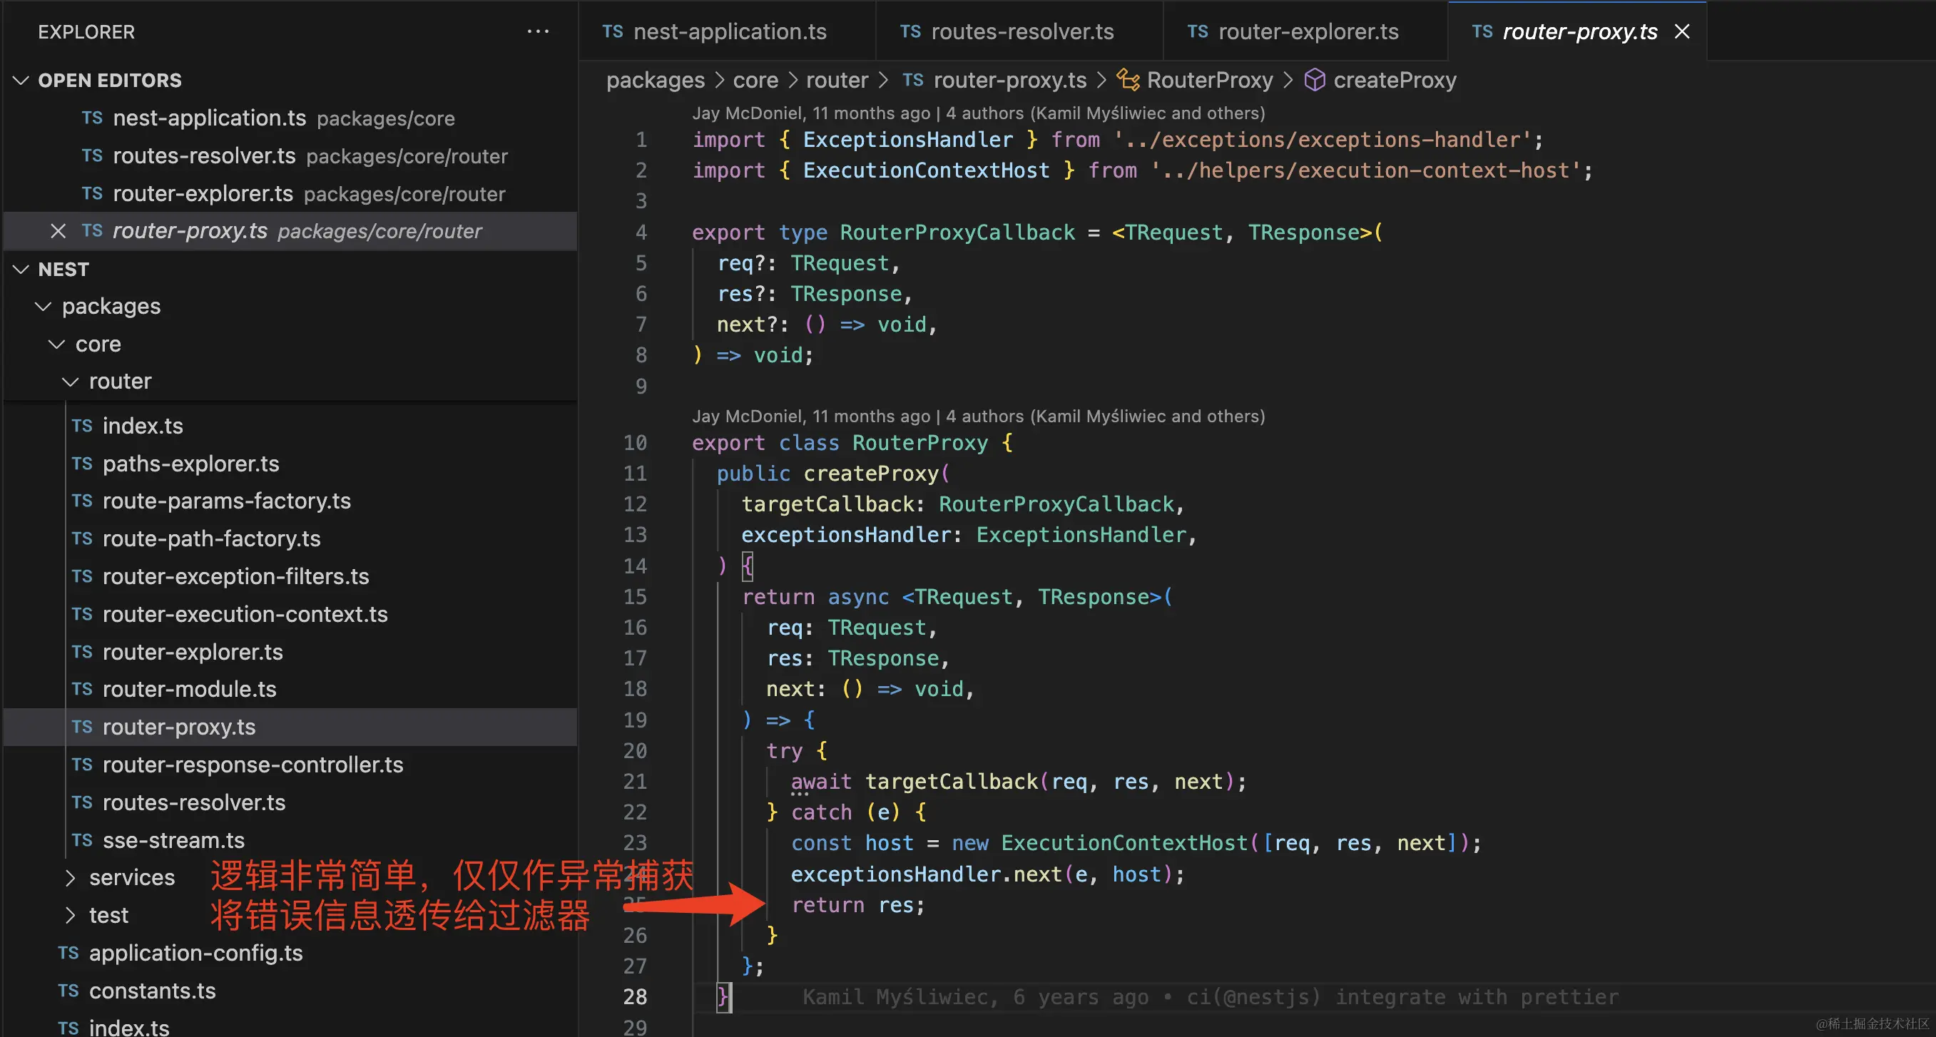Screen dimensions: 1936x1037
Task: Open paths-explorer.ts in file tree
Action: click(x=290, y=464)
